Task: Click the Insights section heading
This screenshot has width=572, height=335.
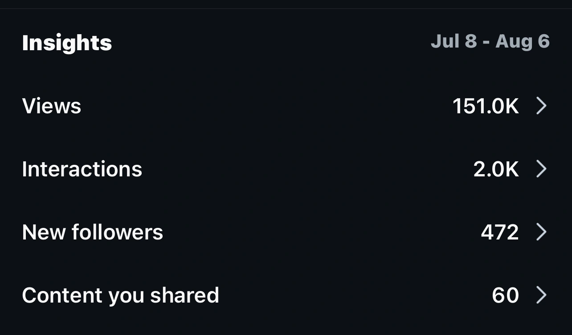Action: click(67, 43)
